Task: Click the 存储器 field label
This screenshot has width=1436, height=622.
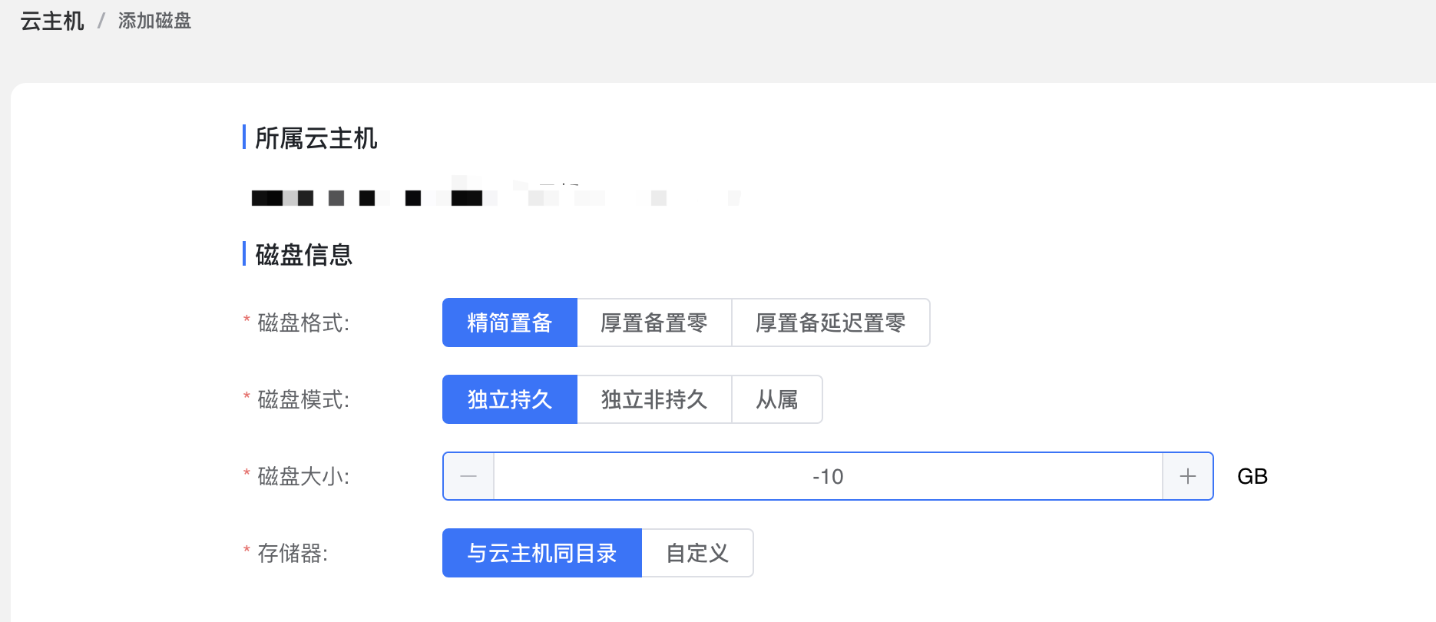Action: (293, 553)
